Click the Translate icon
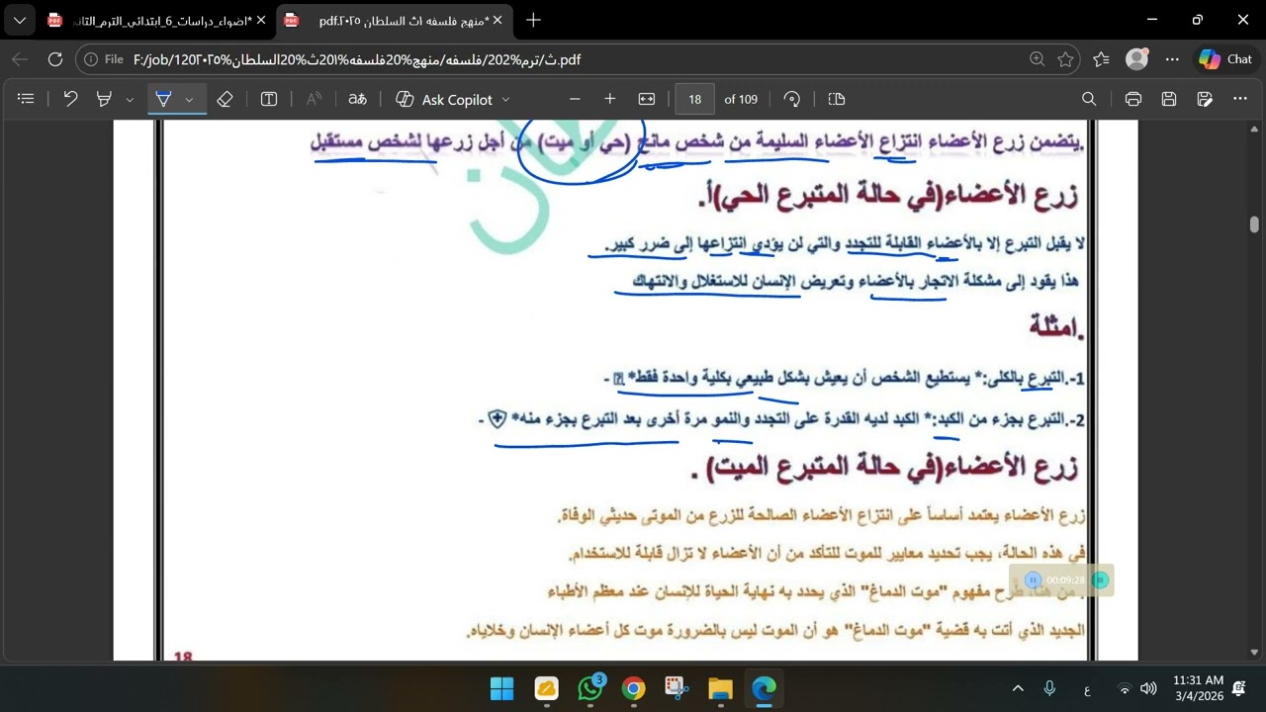 point(357,99)
